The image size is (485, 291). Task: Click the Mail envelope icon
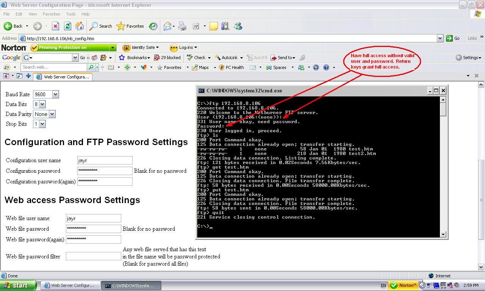coord(167,26)
